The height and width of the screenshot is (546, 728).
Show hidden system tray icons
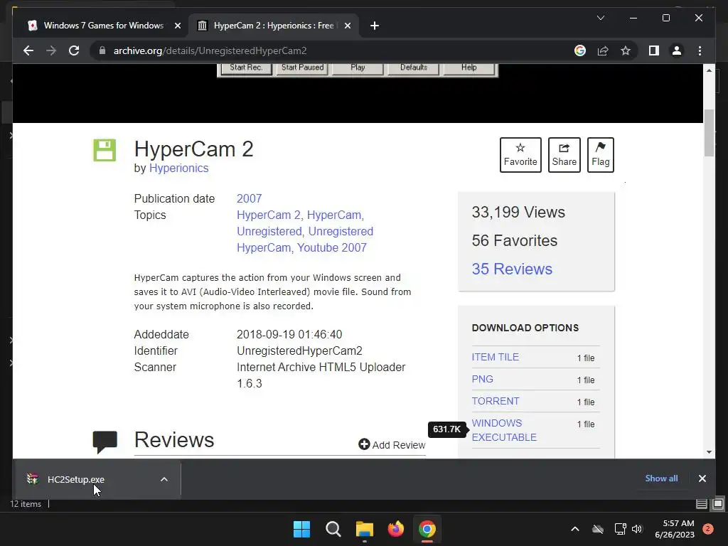tap(574, 529)
